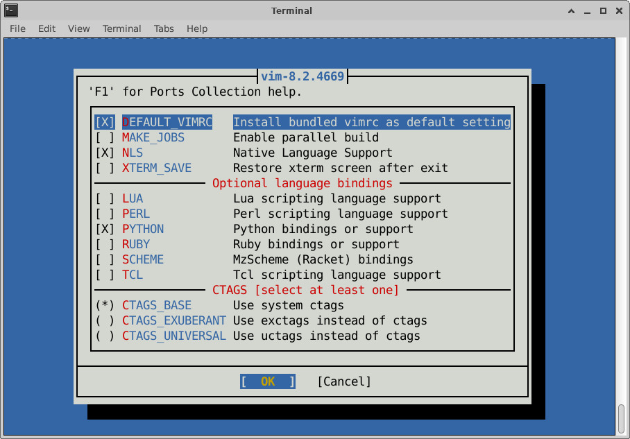Open the File menu

(x=17, y=28)
